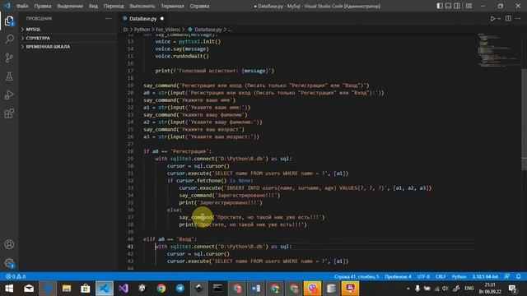The height and width of the screenshot is (296, 527).
Task: Open the taskbar clock showing 21:31
Action: point(490,289)
